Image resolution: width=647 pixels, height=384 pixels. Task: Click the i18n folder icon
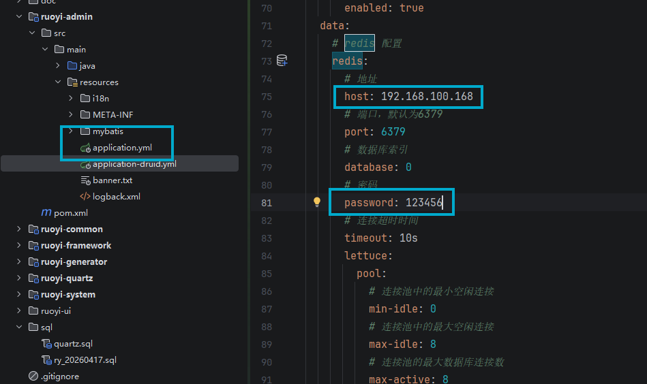tap(85, 97)
